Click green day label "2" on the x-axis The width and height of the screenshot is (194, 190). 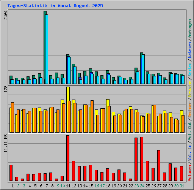tap(18, 186)
